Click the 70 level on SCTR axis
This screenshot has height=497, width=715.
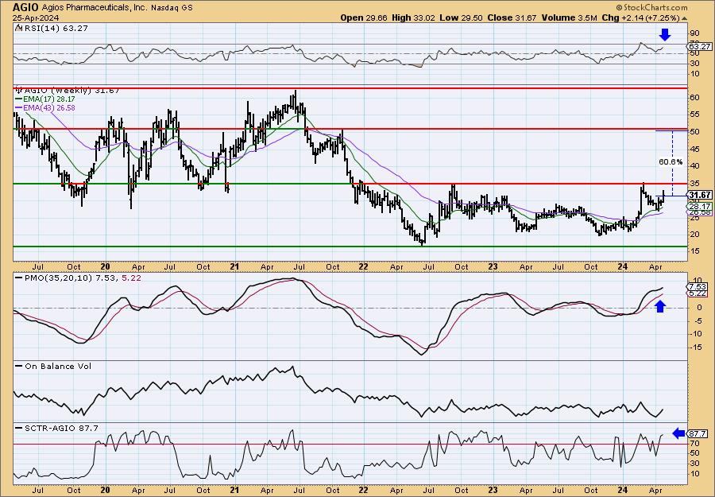[x=694, y=443]
